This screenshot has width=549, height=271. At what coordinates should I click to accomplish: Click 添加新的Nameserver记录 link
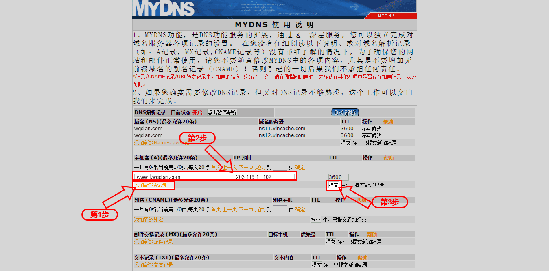click(x=164, y=143)
